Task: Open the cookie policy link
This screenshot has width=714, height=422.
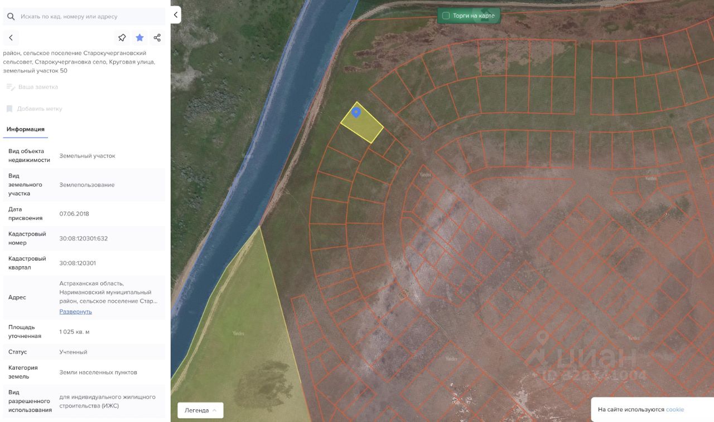Action: [675, 410]
